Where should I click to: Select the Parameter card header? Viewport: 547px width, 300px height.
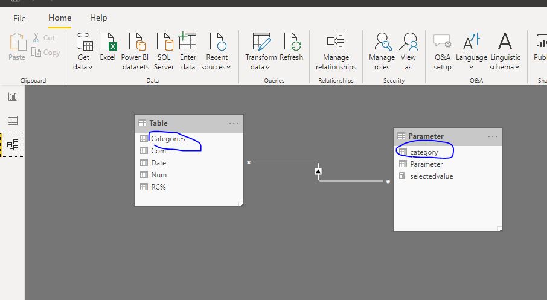point(448,136)
